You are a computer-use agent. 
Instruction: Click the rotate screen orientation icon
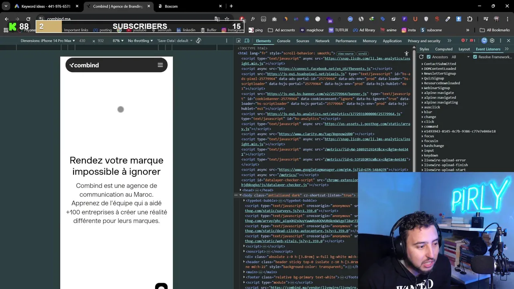pyautogui.click(x=198, y=41)
